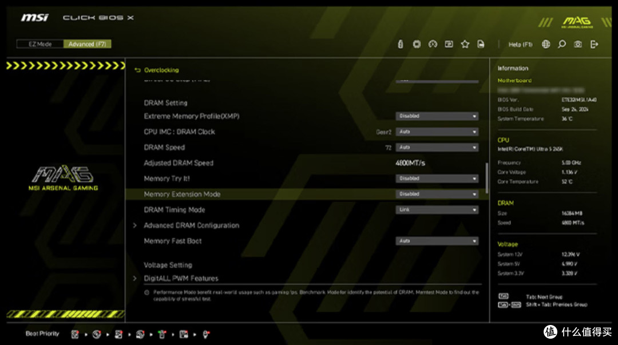Viewport: 618px width, 345px height.
Task: Click the BIOS Build Date value
Action: pyautogui.click(x=575, y=109)
